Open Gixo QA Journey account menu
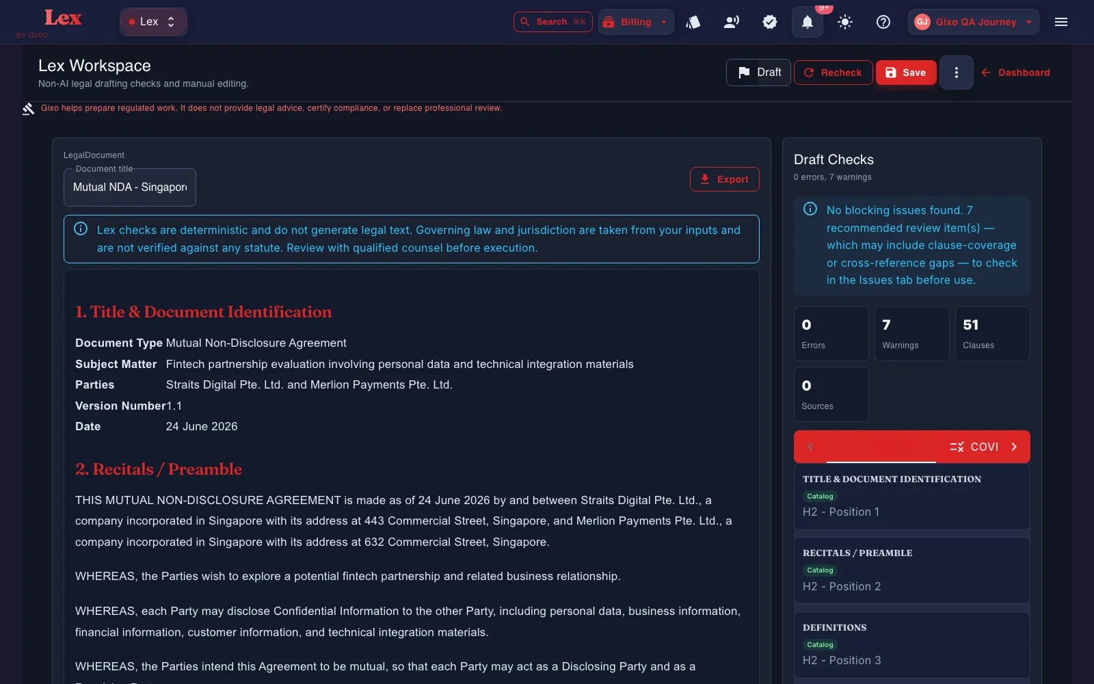The width and height of the screenshot is (1094, 684). pyautogui.click(x=973, y=22)
